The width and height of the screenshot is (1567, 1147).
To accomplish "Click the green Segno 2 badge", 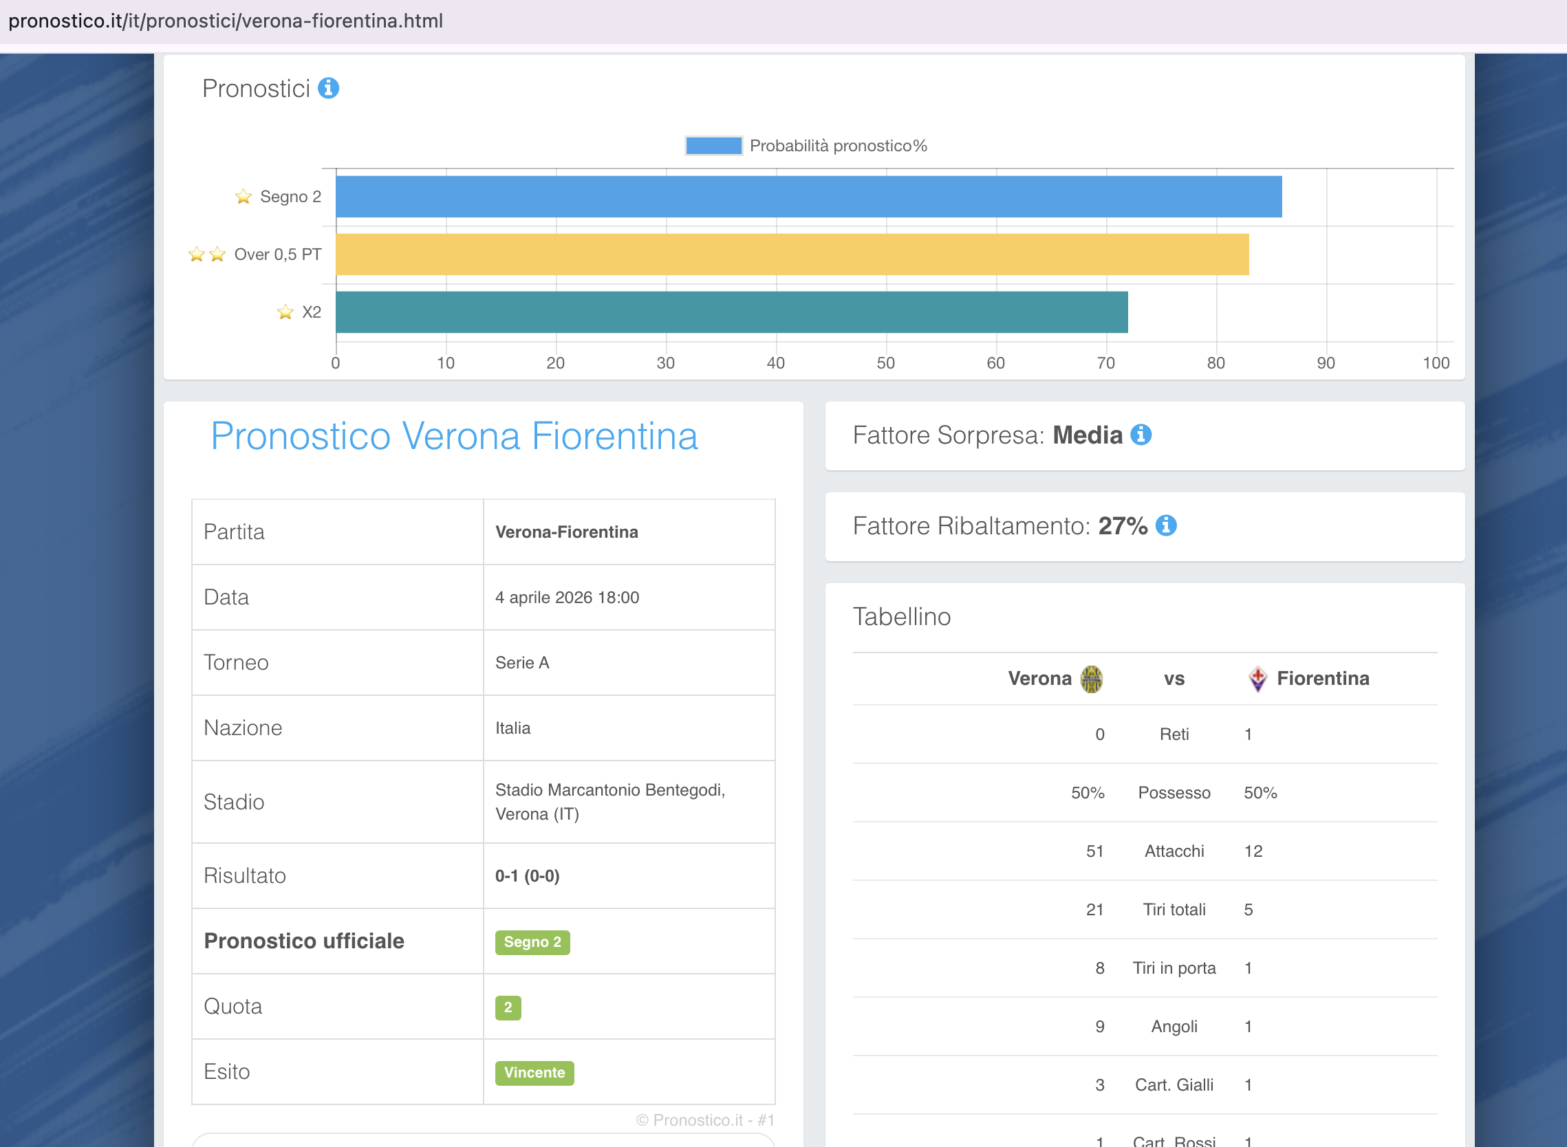I will point(532,941).
